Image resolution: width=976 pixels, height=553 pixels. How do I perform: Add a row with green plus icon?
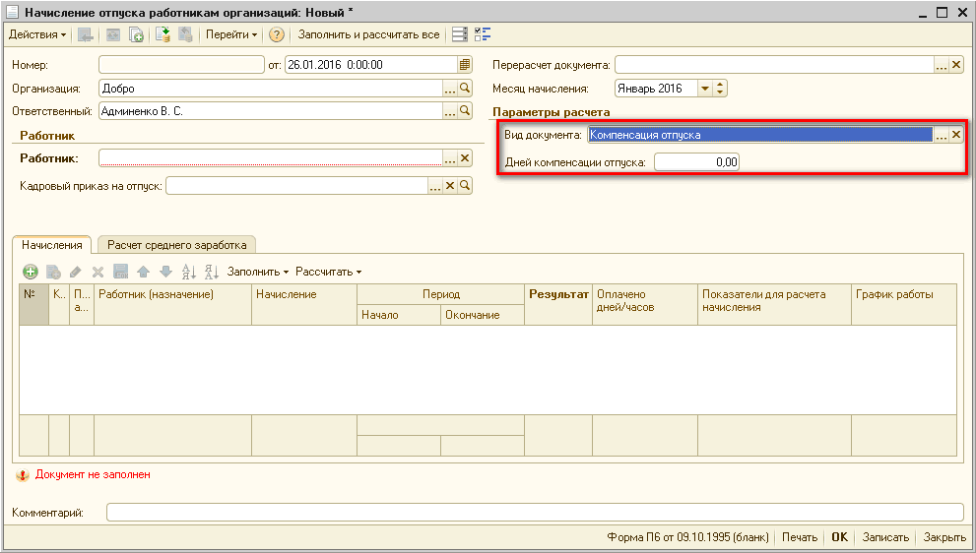click(31, 272)
